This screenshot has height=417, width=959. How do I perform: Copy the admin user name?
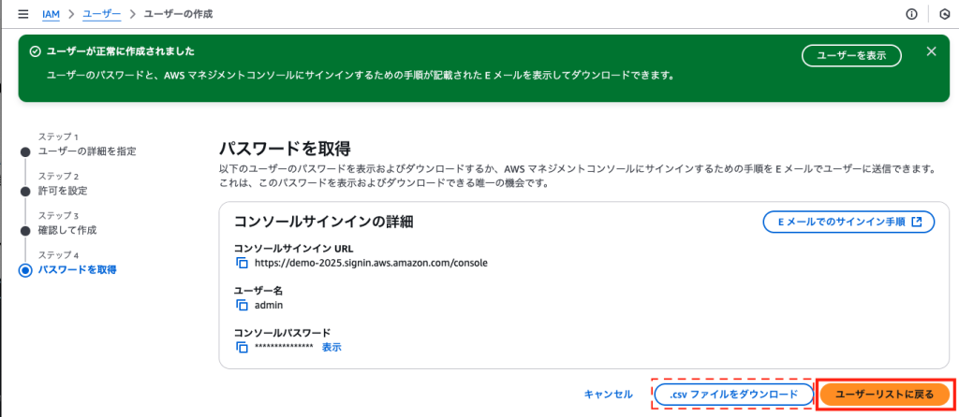click(243, 305)
